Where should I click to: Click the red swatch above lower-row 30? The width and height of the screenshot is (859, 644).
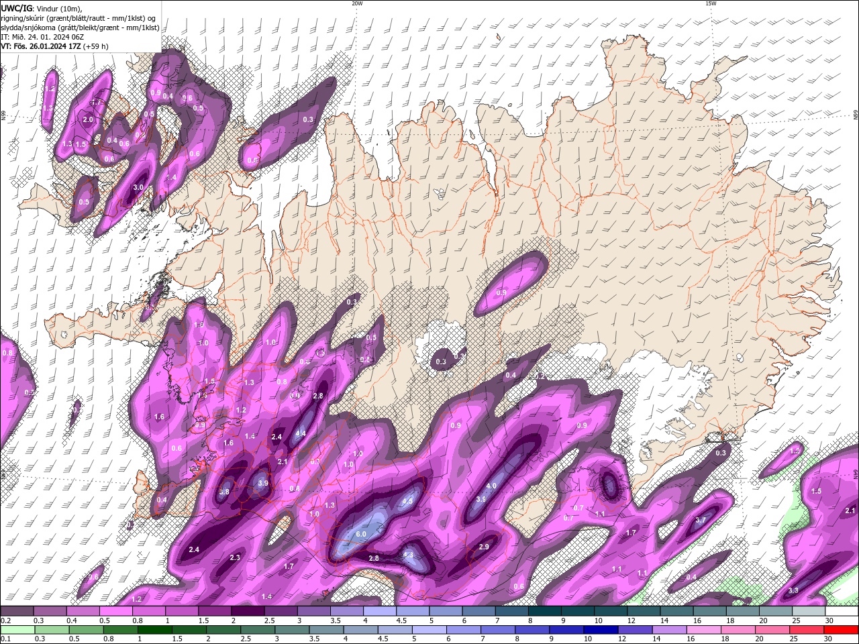tap(842, 629)
